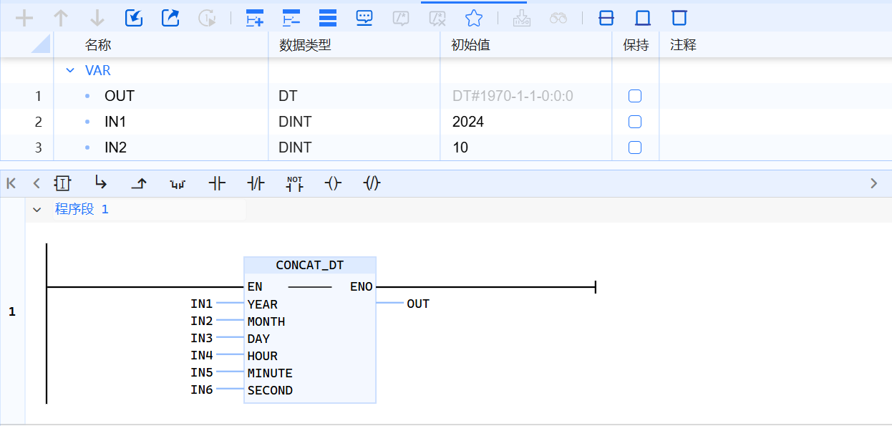The height and width of the screenshot is (426, 892).
Task: Select the rising-edge pulse tool
Action: [x=139, y=183]
